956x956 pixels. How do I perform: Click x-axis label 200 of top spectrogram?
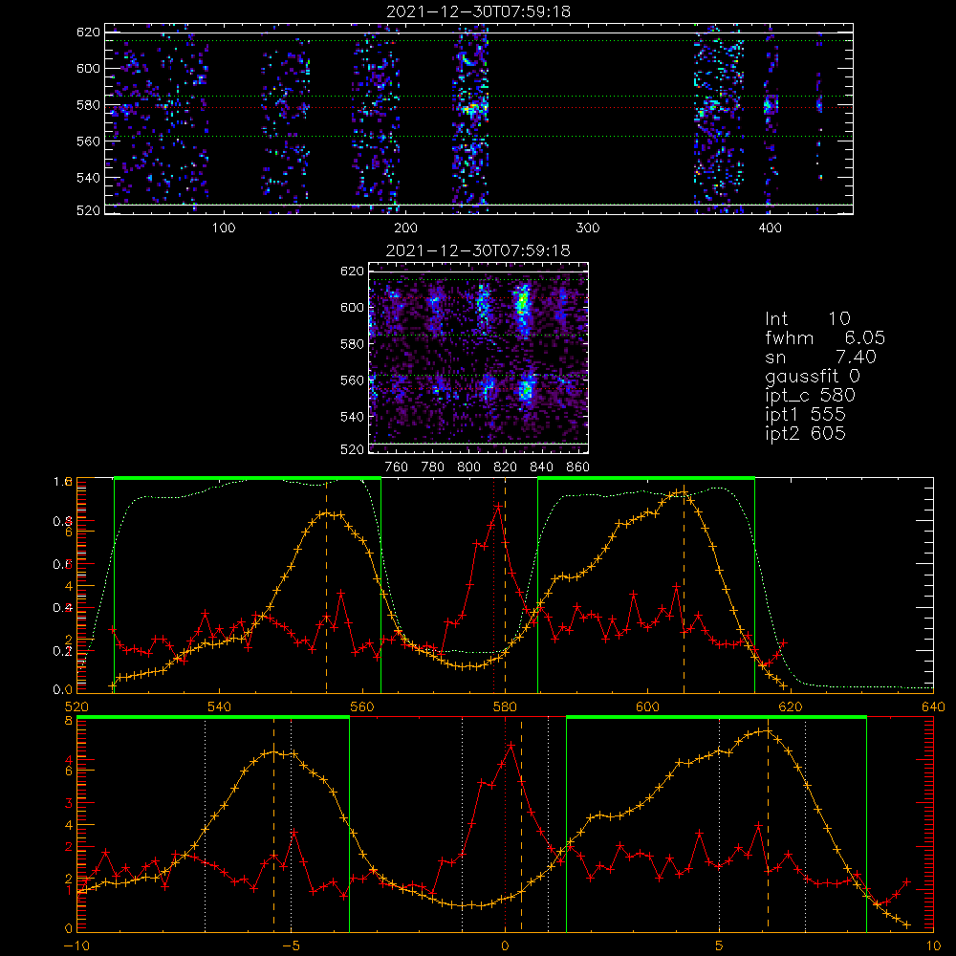pos(405,228)
